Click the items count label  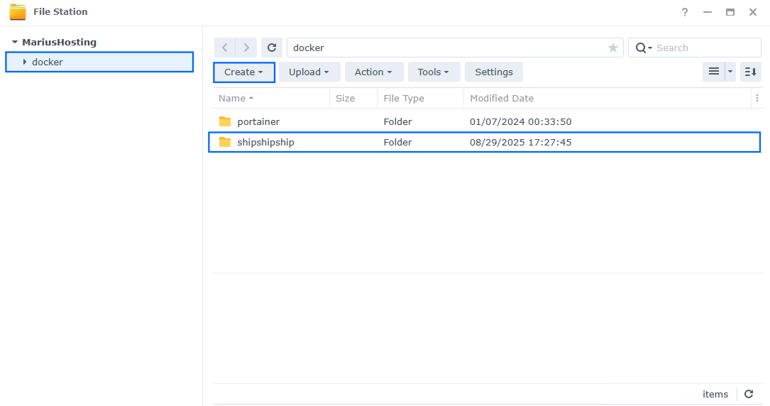(x=715, y=394)
